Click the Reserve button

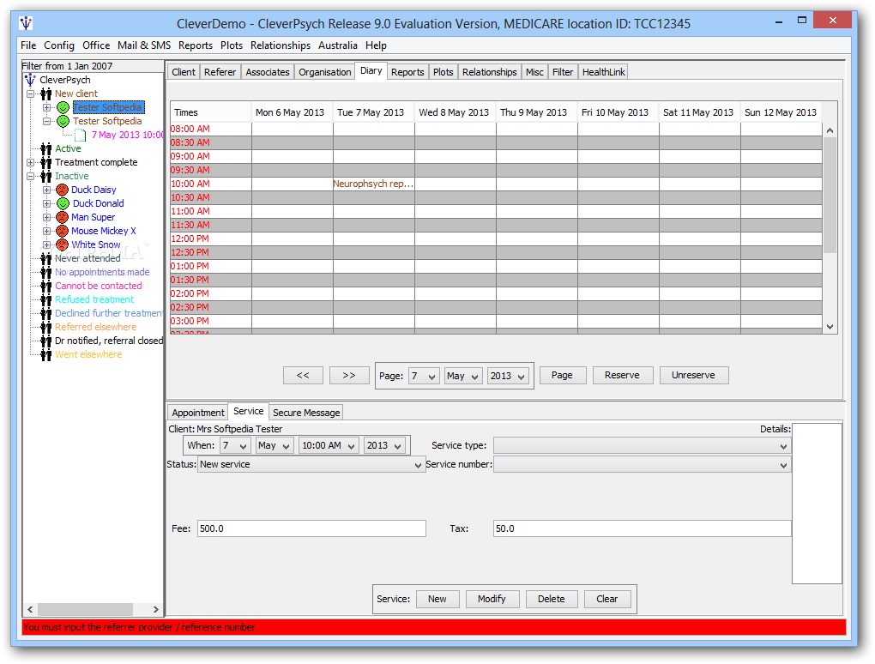tap(622, 376)
